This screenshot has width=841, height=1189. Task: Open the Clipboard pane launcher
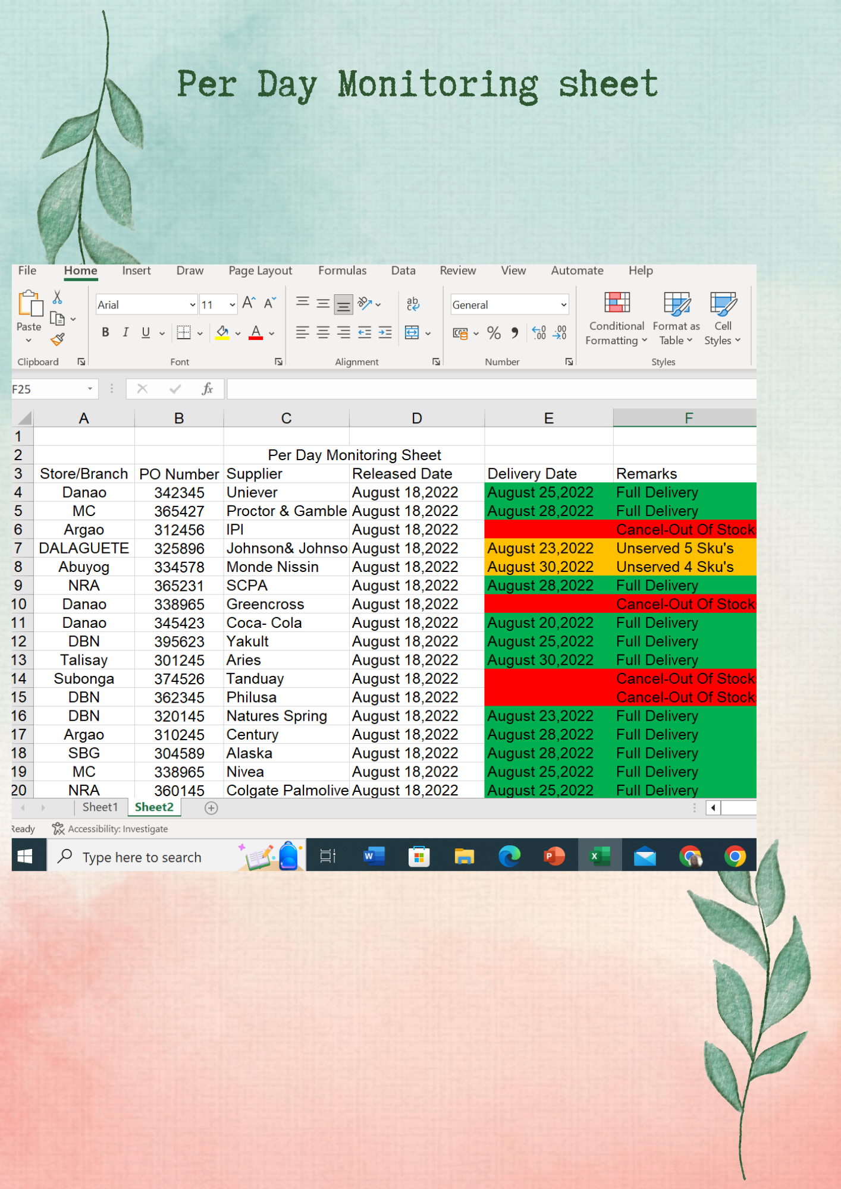(x=81, y=361)
